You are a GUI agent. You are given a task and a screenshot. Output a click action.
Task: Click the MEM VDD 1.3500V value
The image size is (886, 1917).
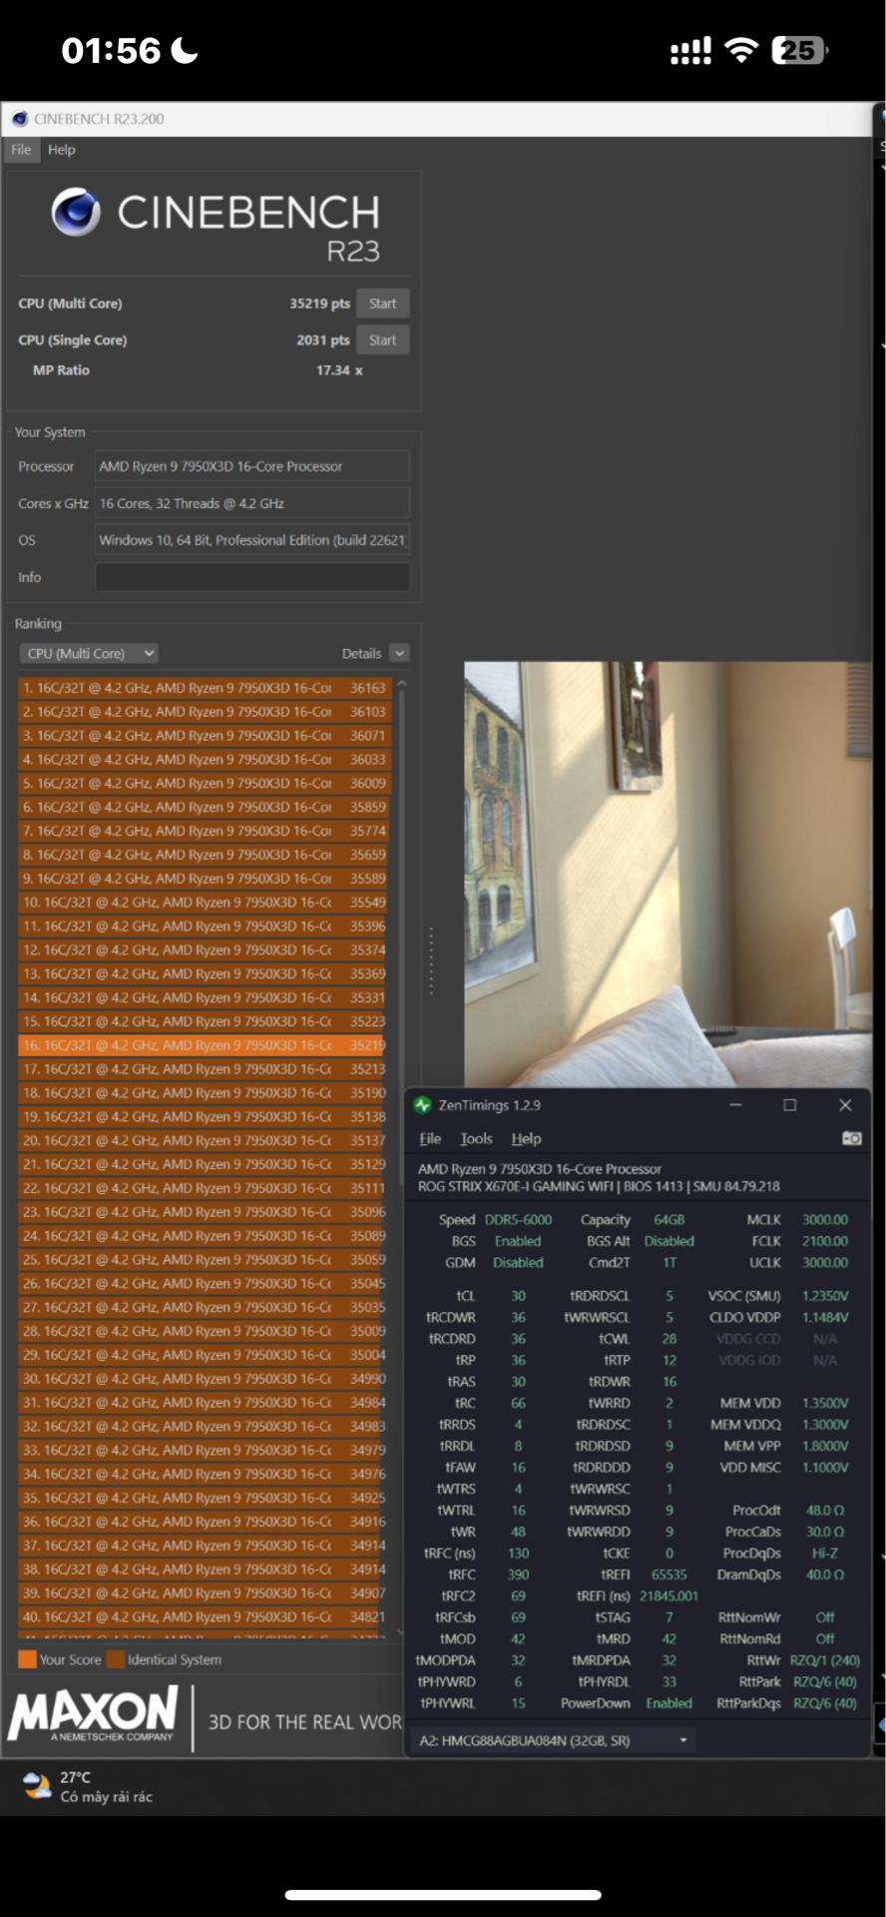[x=825, y=1403]
